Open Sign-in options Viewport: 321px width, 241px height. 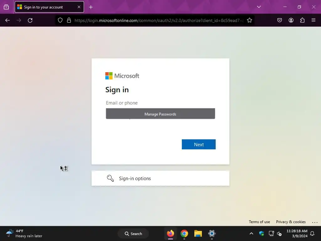160,179
